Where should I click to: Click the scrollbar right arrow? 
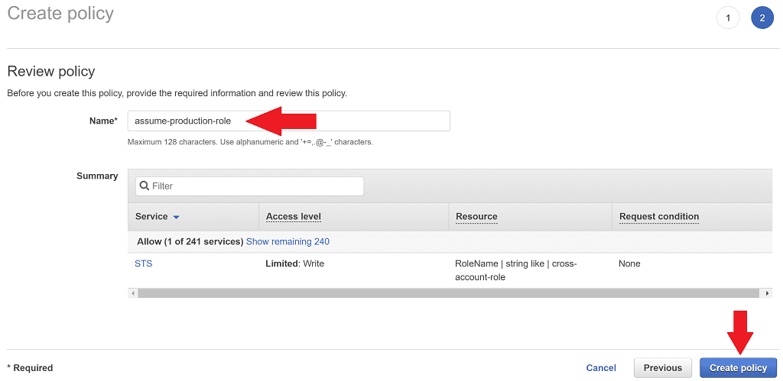point(767,293)
